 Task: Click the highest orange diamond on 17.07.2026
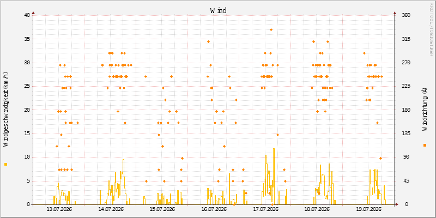pyautogui.click(x=271, y=30)
